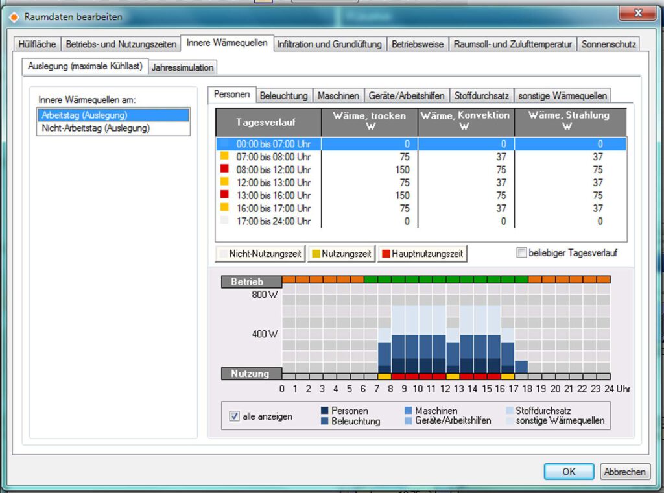The width and height of the screenshot is (664, 493).
Task: Select the '16:00 bis 17:00 Uhr' row
Action: pos(421,208)
